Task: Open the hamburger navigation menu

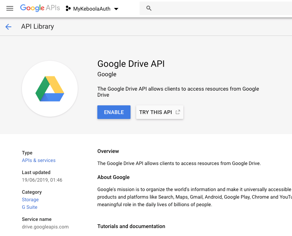Action: coord(10,8)
